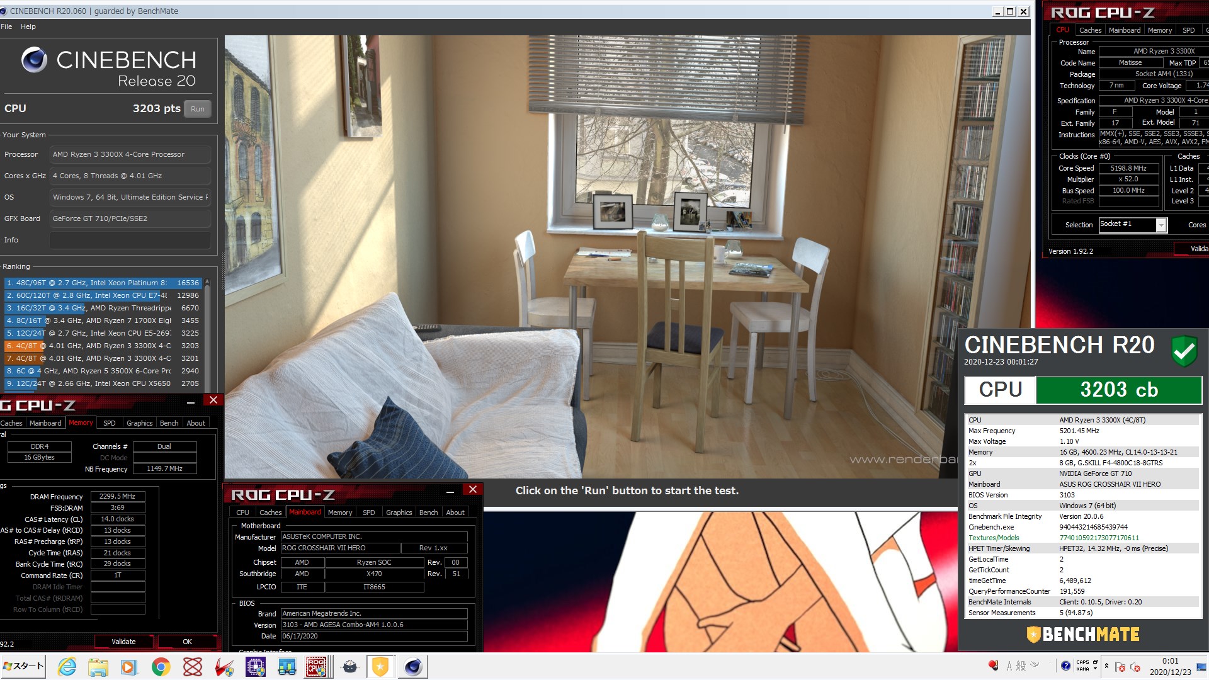This screenshot has height=680, width=1209.
Task: Switch to Mainboard tab in top-right CPU-Z
Action: (x=1125, y=30)
